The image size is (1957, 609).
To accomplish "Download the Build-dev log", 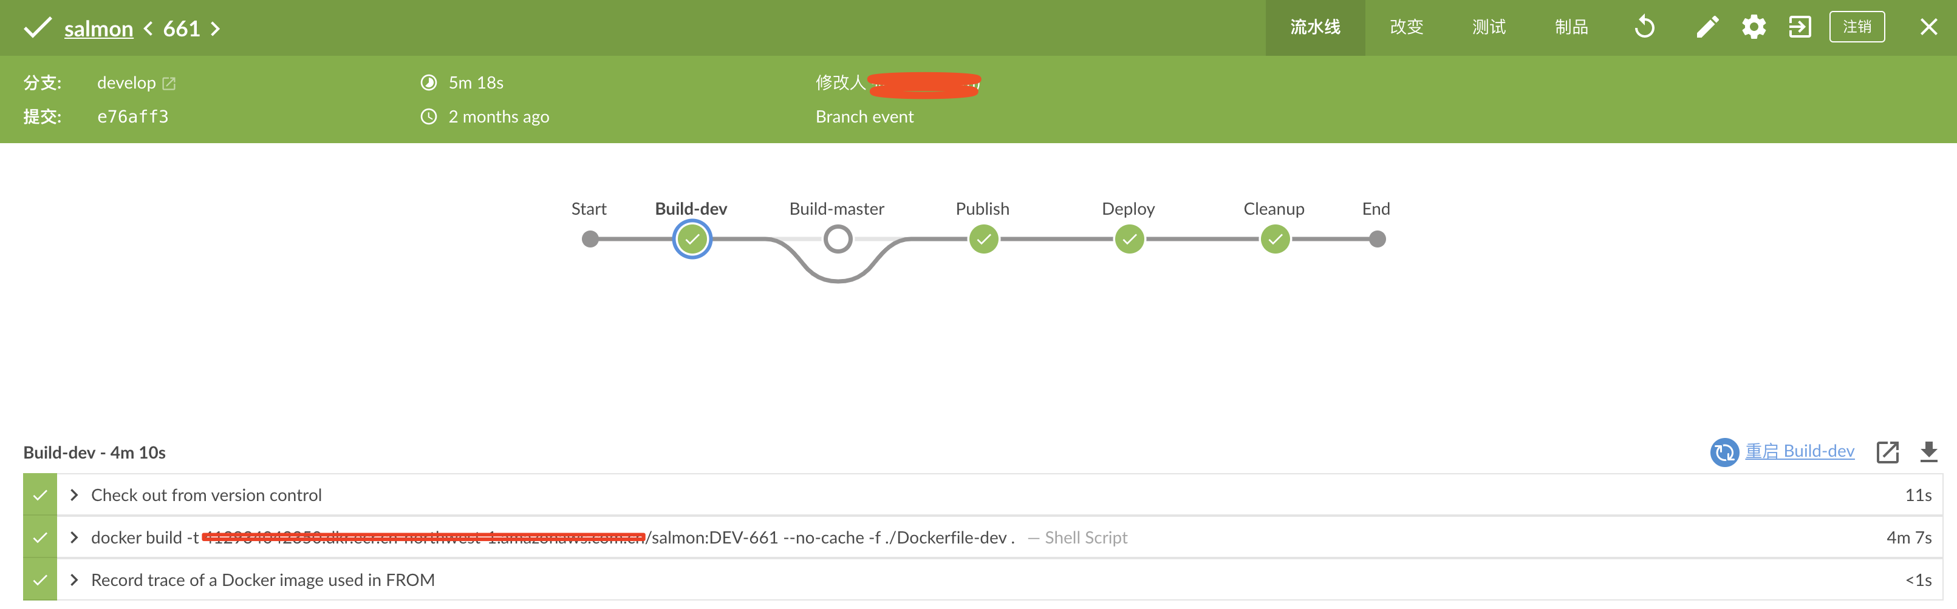I will click(1928, 452).
